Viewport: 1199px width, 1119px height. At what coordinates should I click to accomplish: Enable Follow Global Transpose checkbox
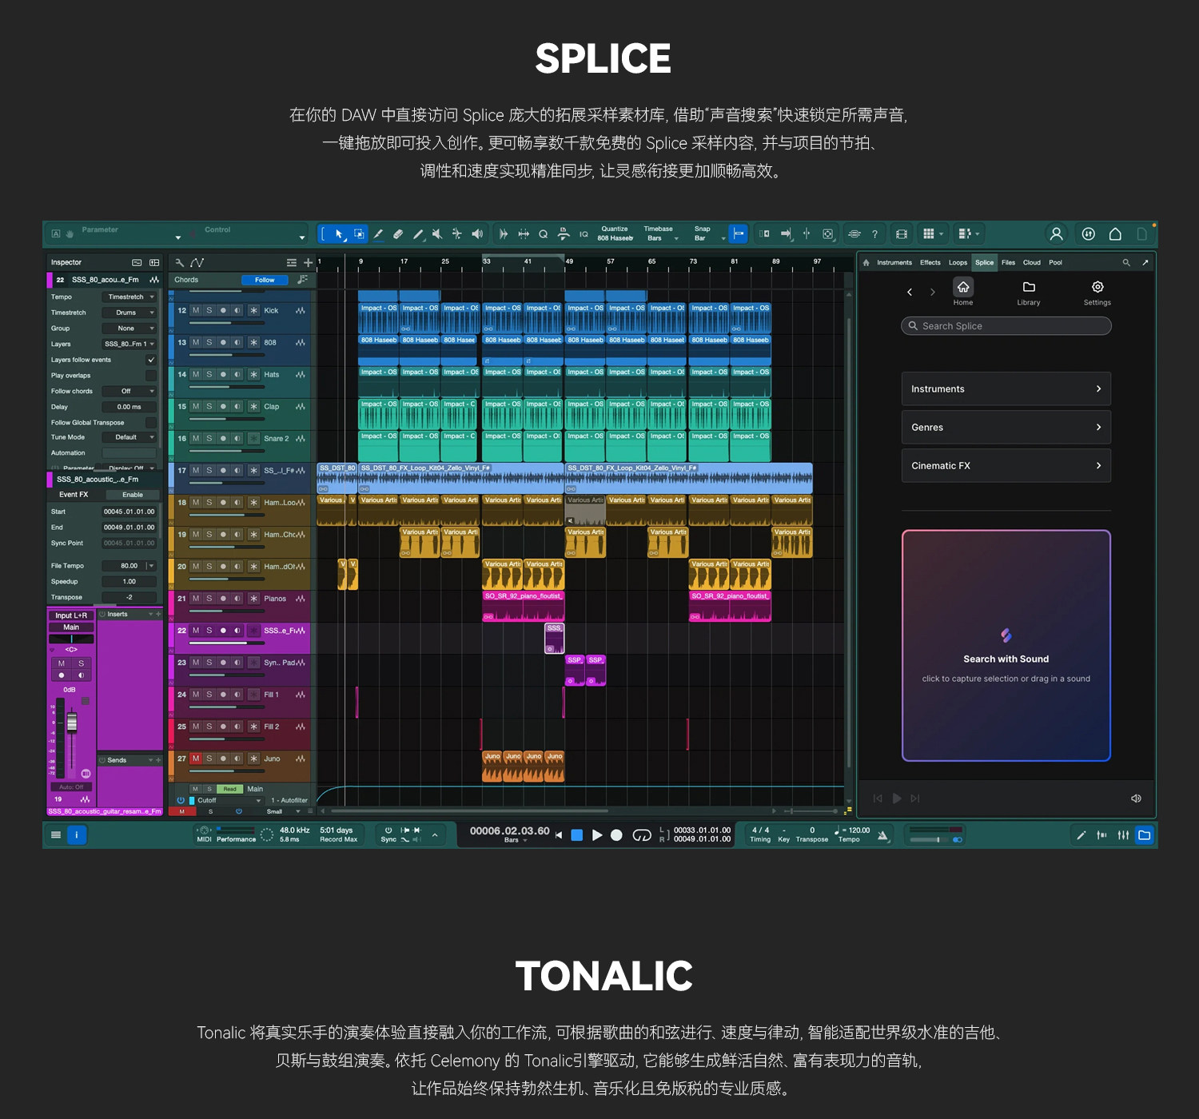[151, 422]
